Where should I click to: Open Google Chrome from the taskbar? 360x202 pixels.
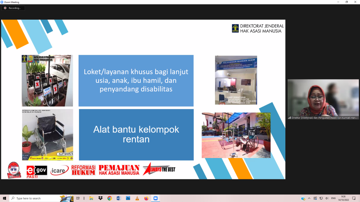pyautogui.click(x=109, y=198)
